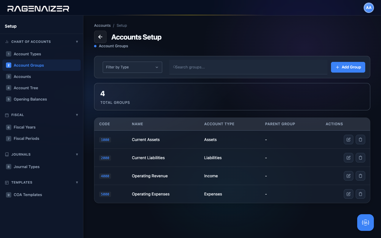Open the Filter by Type dropdown
Screen dimensions: 381x238
[x=132, y=67]
